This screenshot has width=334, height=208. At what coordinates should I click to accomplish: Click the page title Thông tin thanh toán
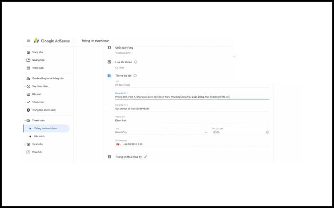tap(96, 41)
